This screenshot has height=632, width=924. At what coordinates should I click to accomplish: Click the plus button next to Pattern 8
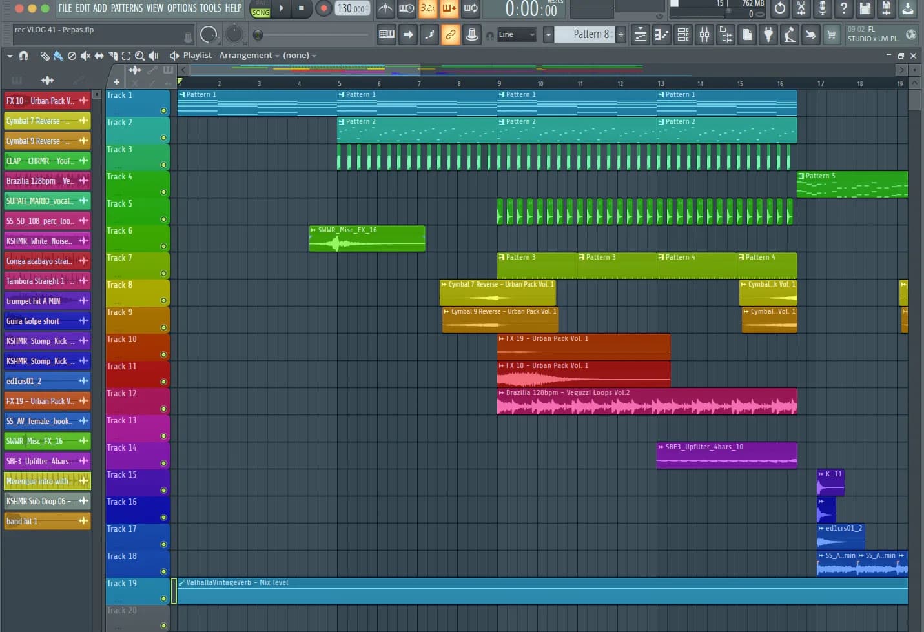click(x=621, y=34)
